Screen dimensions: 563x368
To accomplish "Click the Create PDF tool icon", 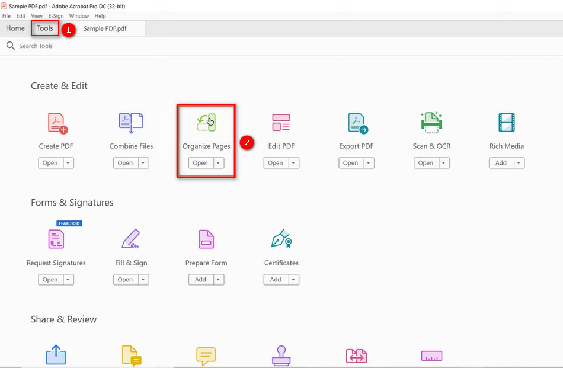I will point(57,123).
